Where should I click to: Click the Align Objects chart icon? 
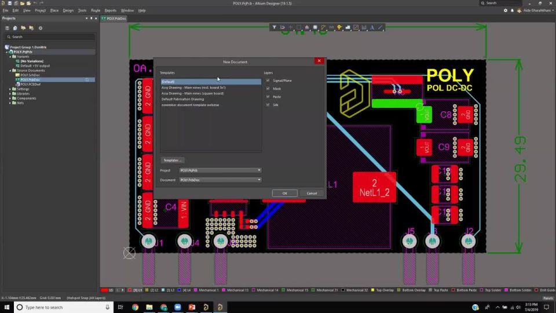(x=307, y=27)
